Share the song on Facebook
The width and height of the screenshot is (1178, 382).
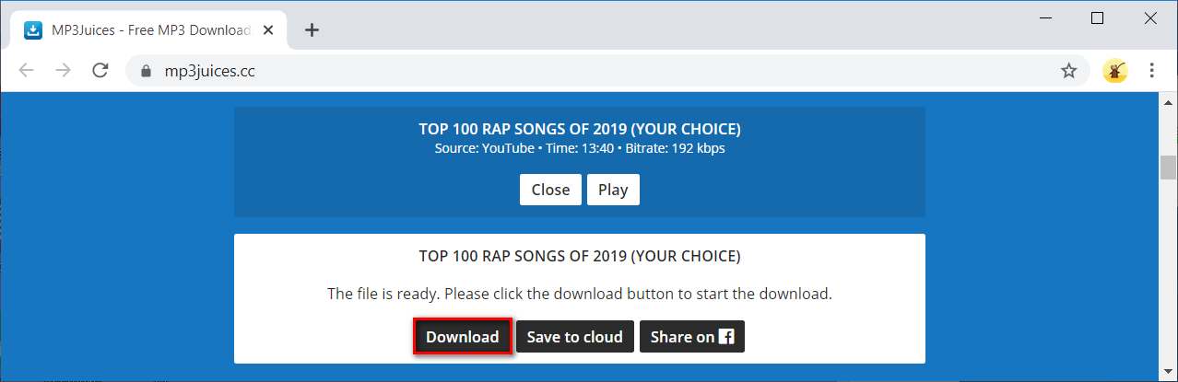tap(691, 337)
